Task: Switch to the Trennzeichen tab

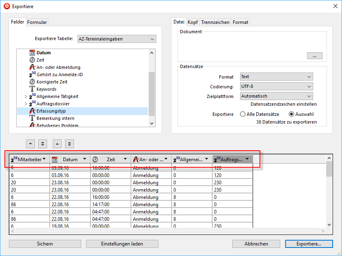Action: tap(215, 22)
